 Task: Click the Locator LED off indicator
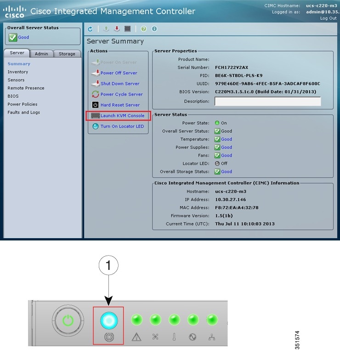(217, 164)
